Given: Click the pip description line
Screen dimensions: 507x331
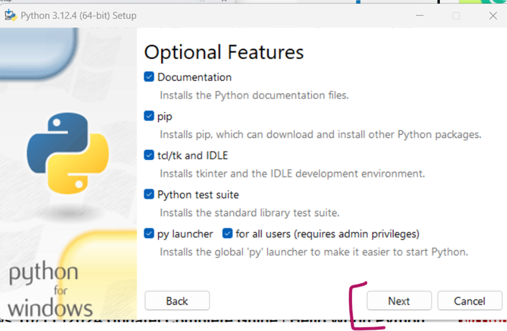Looking at the screenshot, I should 320,134.
